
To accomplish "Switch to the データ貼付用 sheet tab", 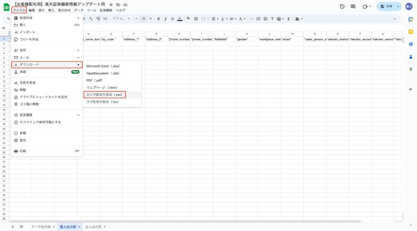I will 41,227.
